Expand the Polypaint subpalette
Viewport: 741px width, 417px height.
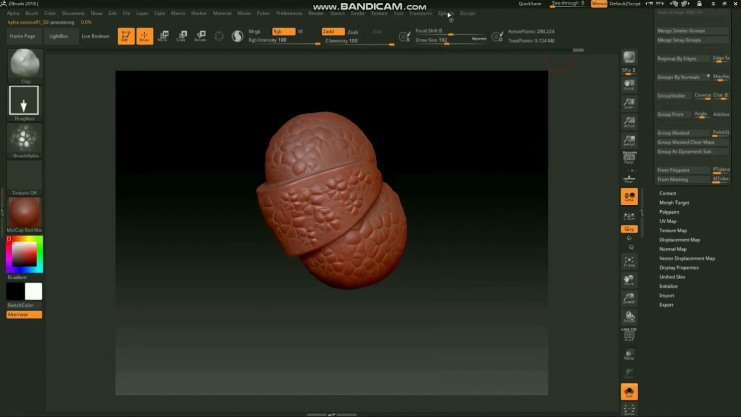669,212
